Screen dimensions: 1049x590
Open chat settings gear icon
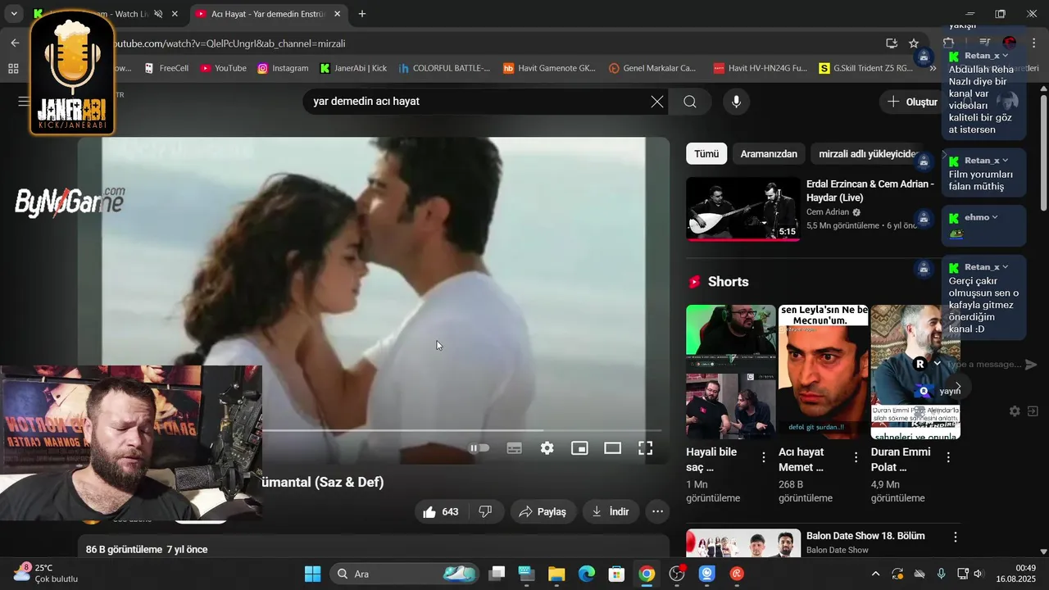click(1015, 411)
